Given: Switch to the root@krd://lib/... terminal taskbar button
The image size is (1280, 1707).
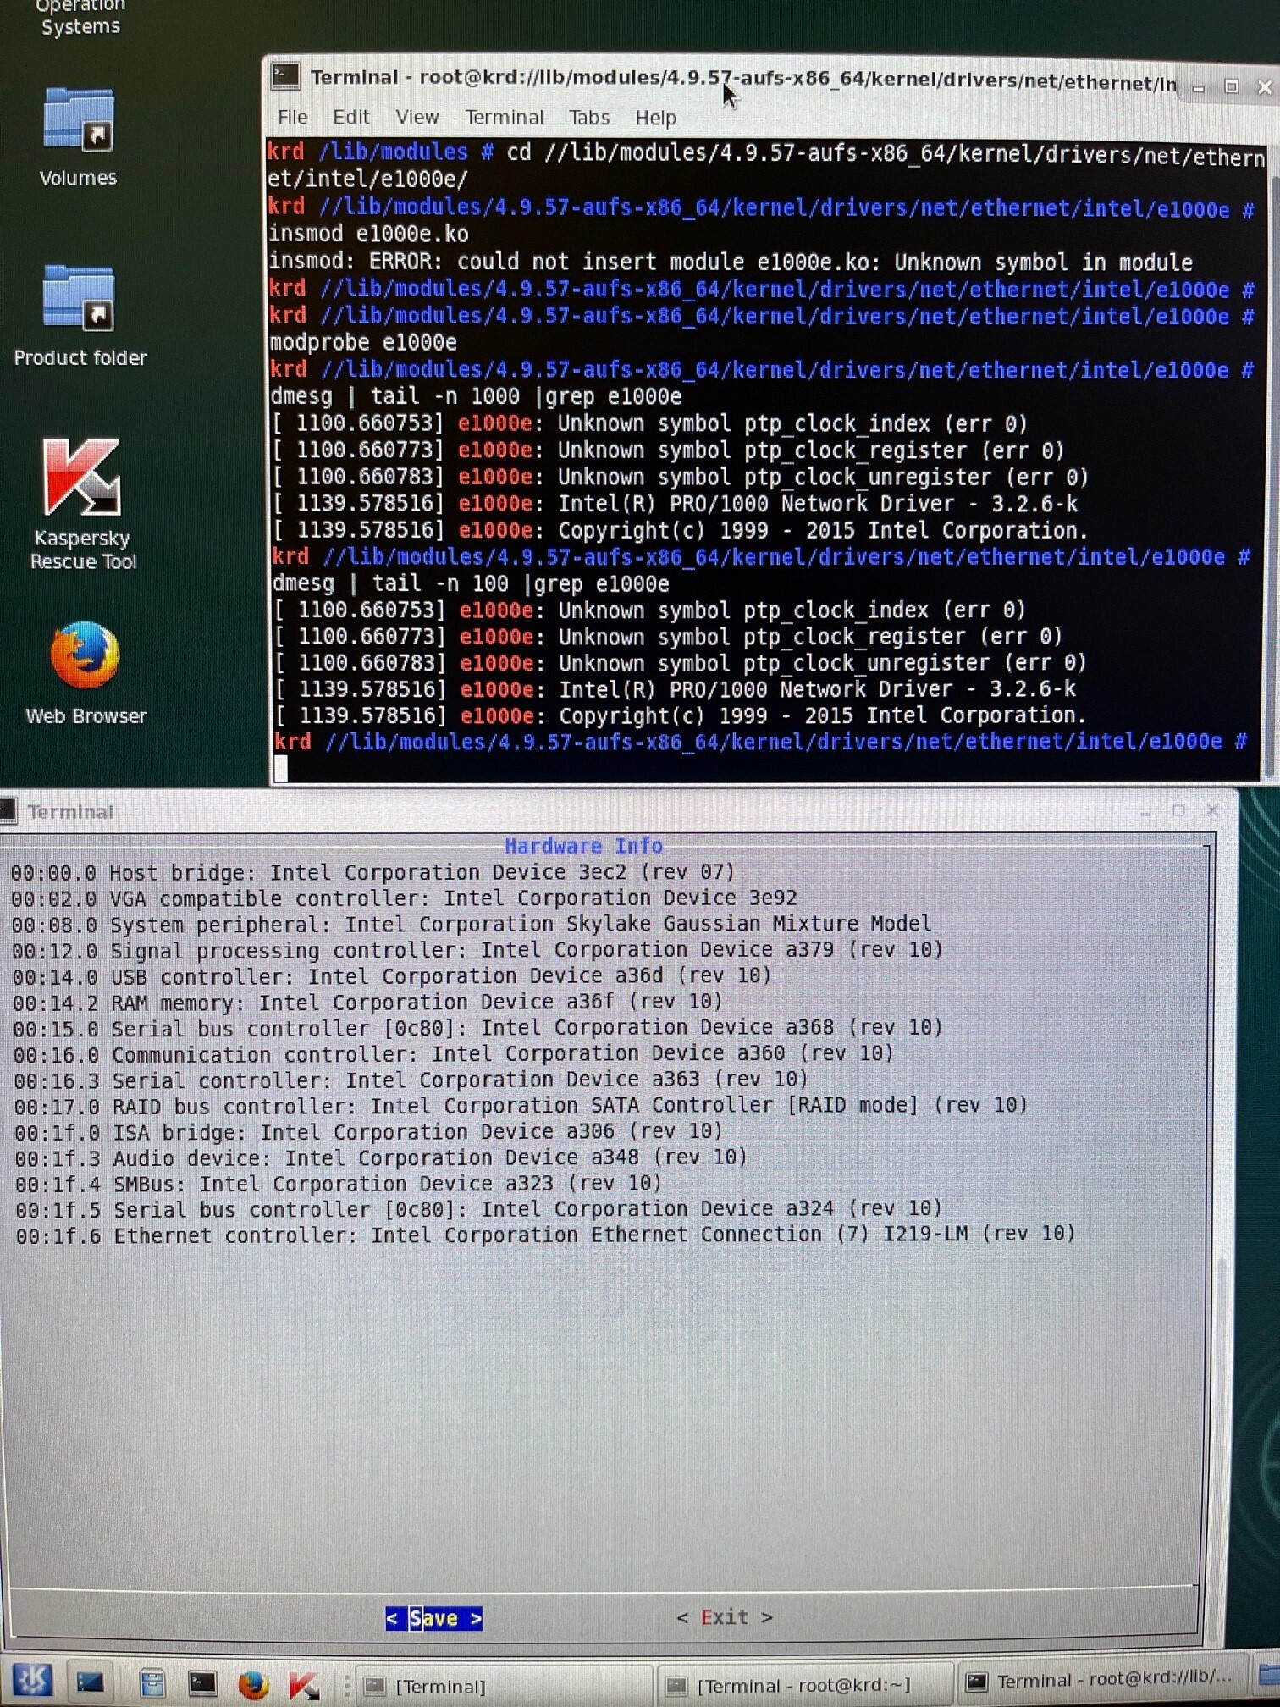Looking at the screenshot, I should click(1106, 1680).
